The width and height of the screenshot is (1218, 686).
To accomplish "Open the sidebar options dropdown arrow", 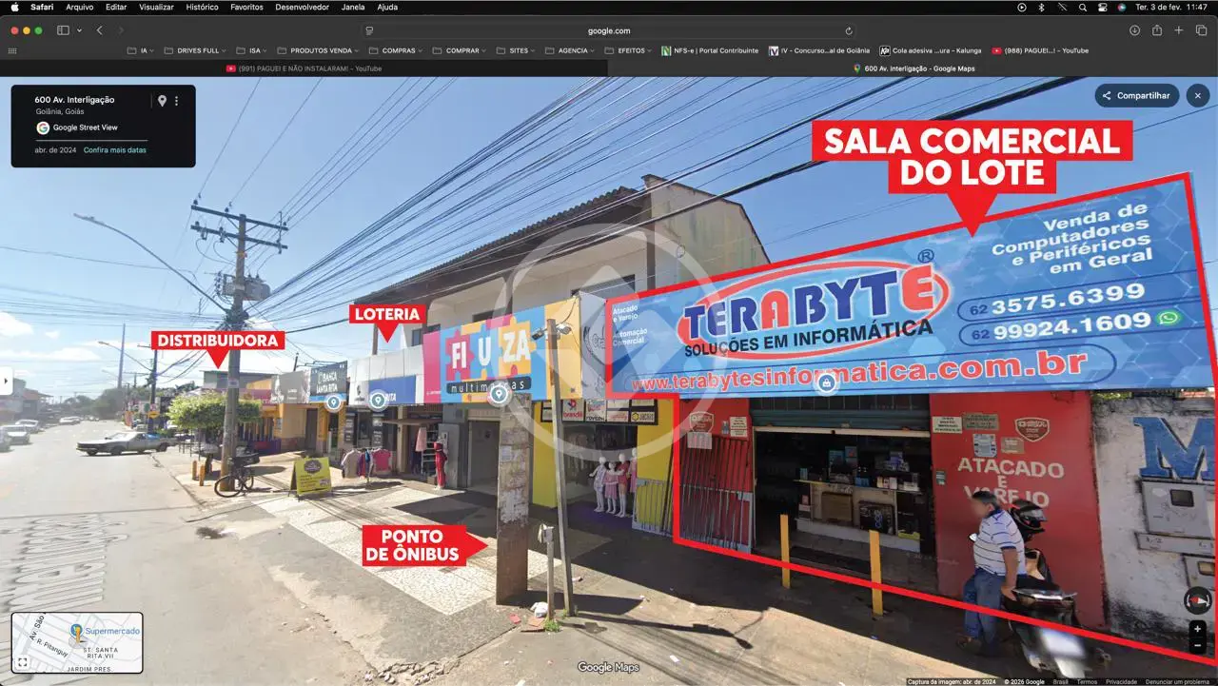I will 79,30.
